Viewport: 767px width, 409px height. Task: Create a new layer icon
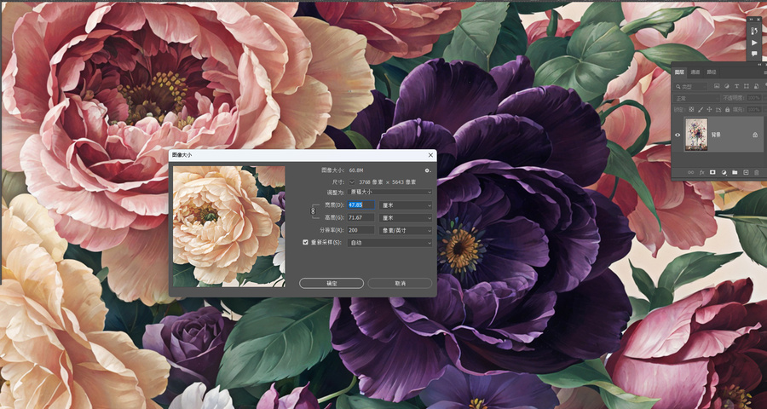tap(746, 172)
